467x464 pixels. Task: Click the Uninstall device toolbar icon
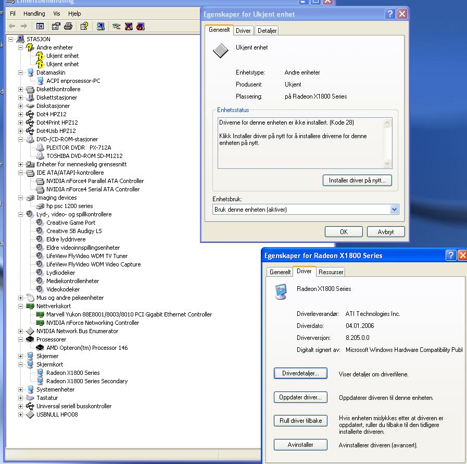click(129, 26)
